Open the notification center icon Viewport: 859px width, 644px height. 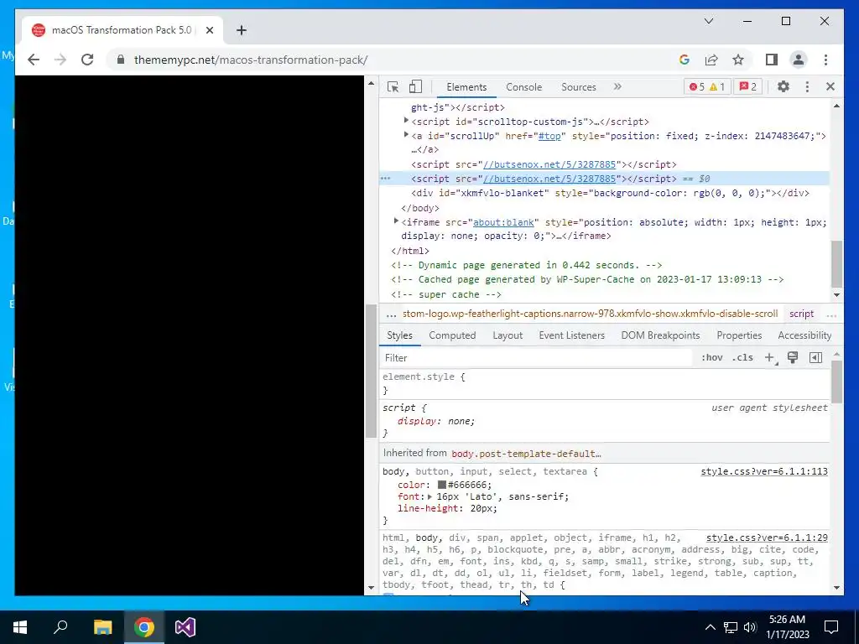point(831,627)
